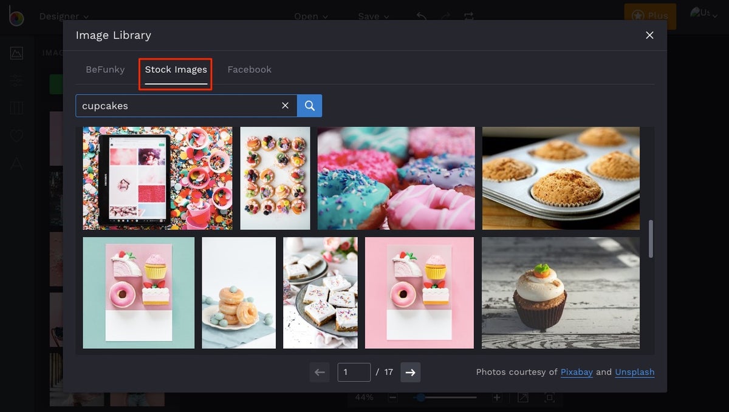Adjust the zoom level slider
Viewport: 729px width, 412px height.
tap(420, 397)
